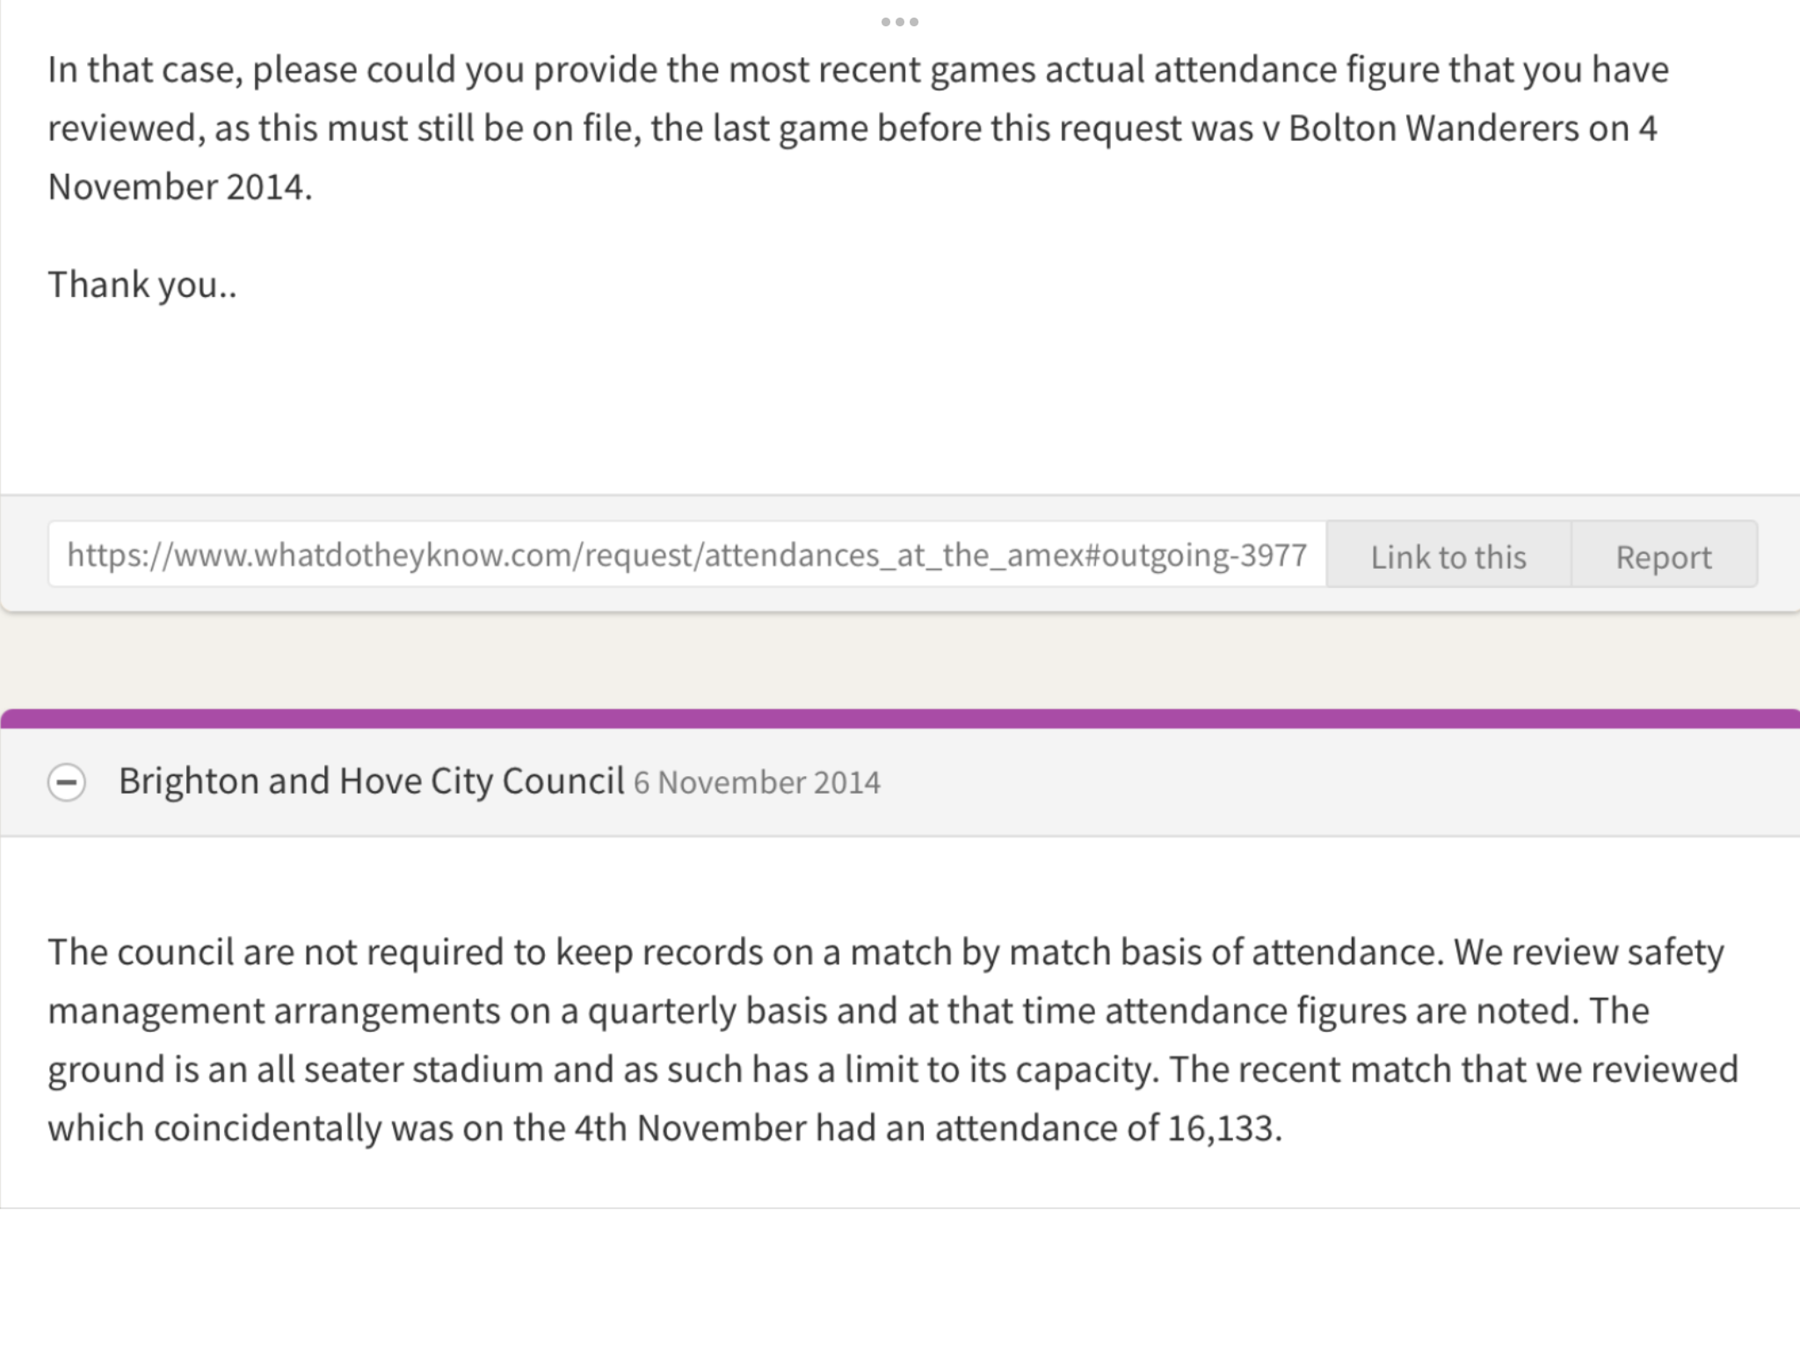Click the '#outgoing-3977' end of the URL
Image resolution: width=1800 pixels, height=1350 pixels.
pyautogui.click(x=1196, y=555)
